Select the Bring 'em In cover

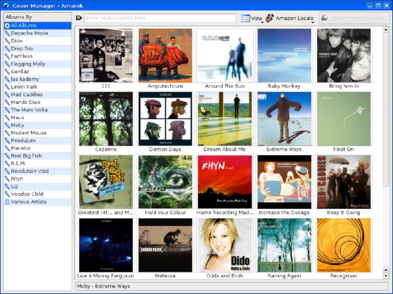(x=344, y=56)
